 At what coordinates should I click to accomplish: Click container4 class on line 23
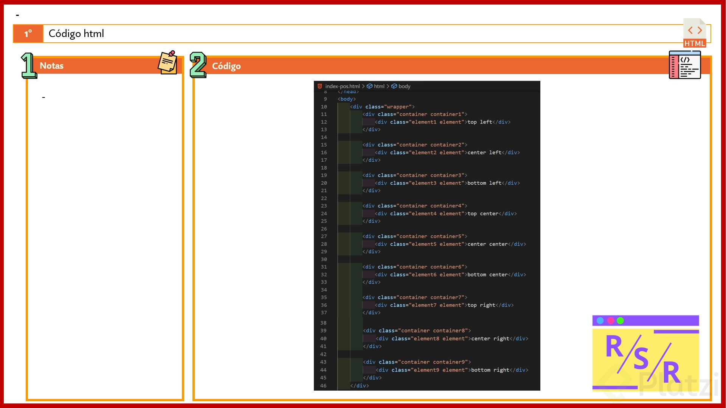(446, 206)
